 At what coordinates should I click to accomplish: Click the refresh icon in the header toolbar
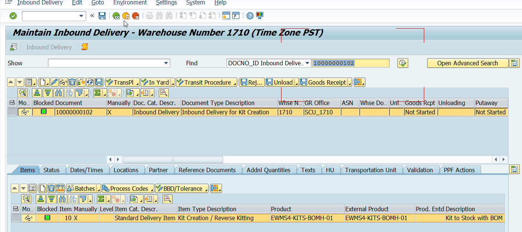(90, 82)
